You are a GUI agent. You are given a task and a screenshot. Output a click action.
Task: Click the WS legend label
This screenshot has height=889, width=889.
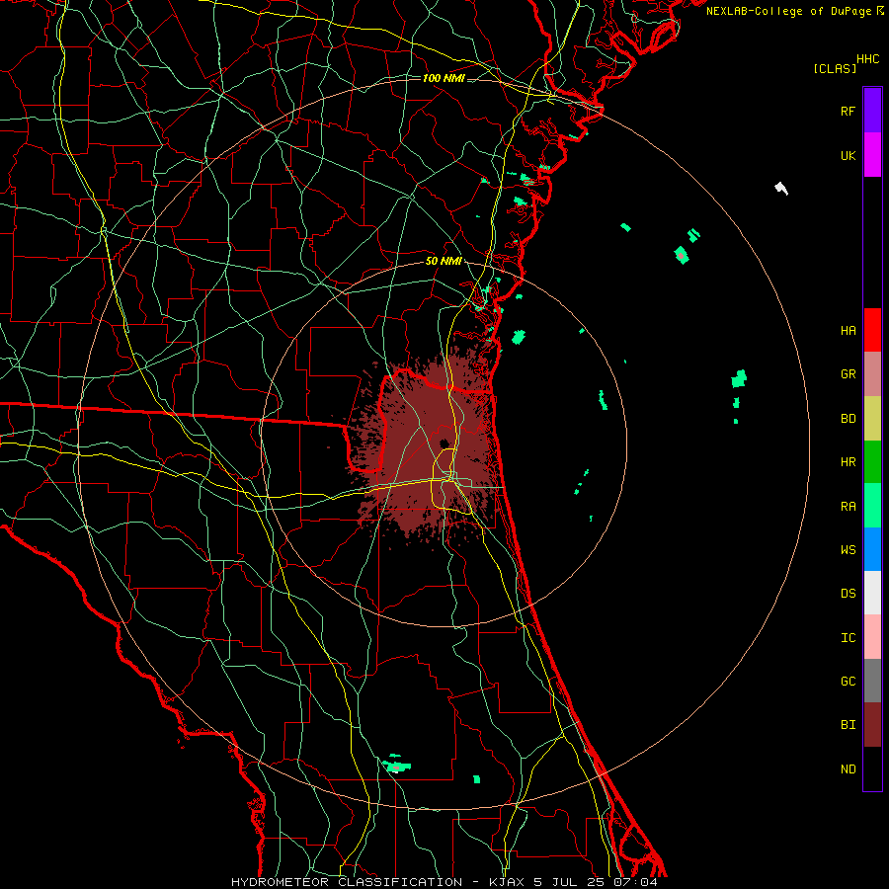tap(849, 550)
